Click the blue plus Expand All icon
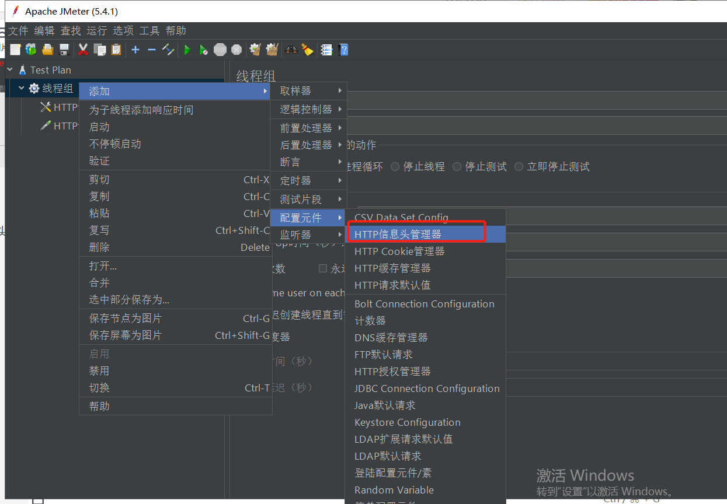 coord(135,50)
